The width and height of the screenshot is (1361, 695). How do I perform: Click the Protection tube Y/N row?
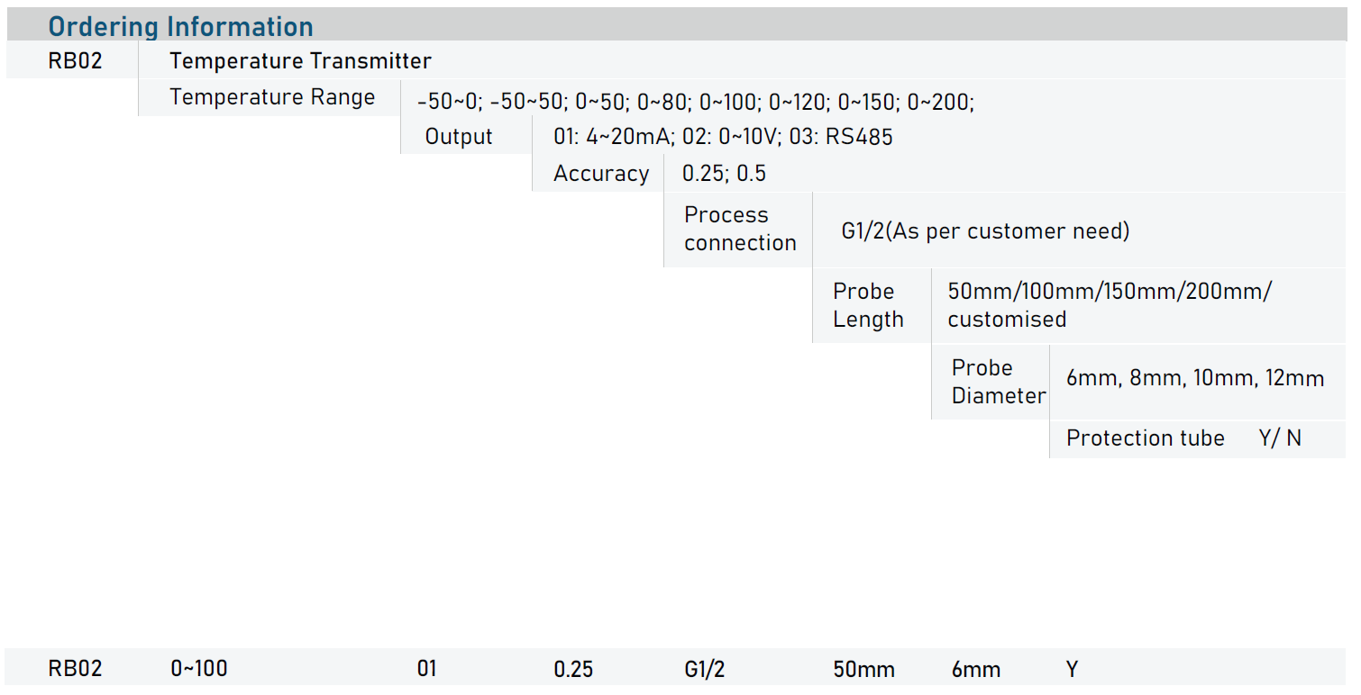coord(1183,438)
